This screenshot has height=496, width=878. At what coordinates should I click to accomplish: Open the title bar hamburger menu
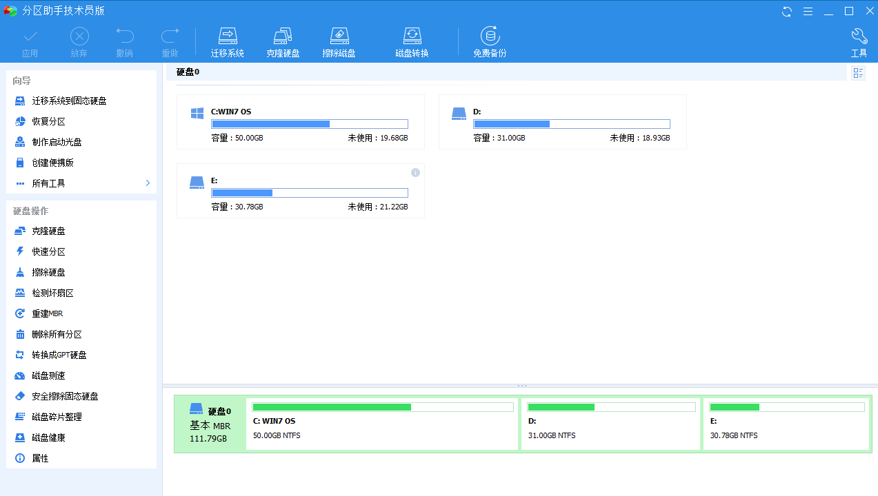pos(809,11)
